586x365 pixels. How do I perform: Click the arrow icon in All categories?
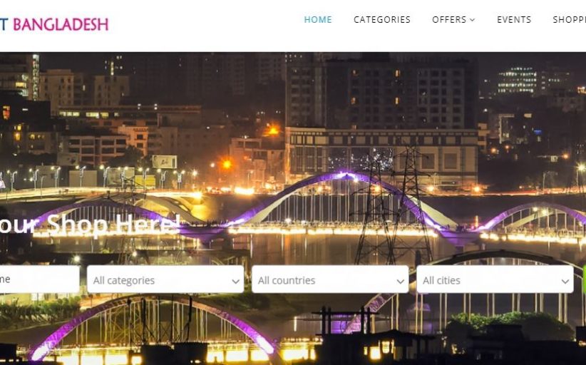pyautogui.click(x=235, y=282)
